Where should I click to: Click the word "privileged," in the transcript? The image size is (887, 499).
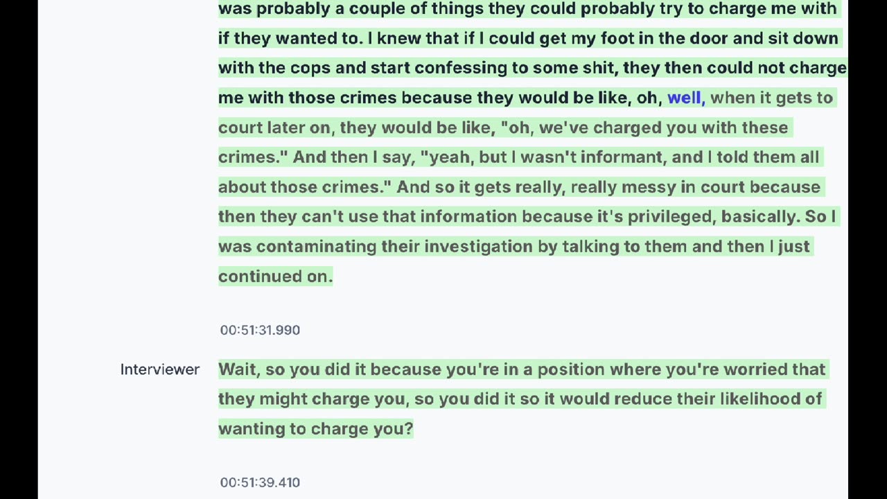pos(671,217)
